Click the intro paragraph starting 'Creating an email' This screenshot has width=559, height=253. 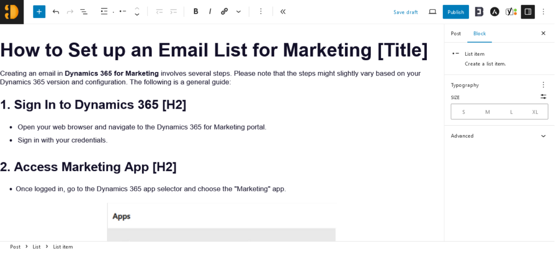[210, 78]
